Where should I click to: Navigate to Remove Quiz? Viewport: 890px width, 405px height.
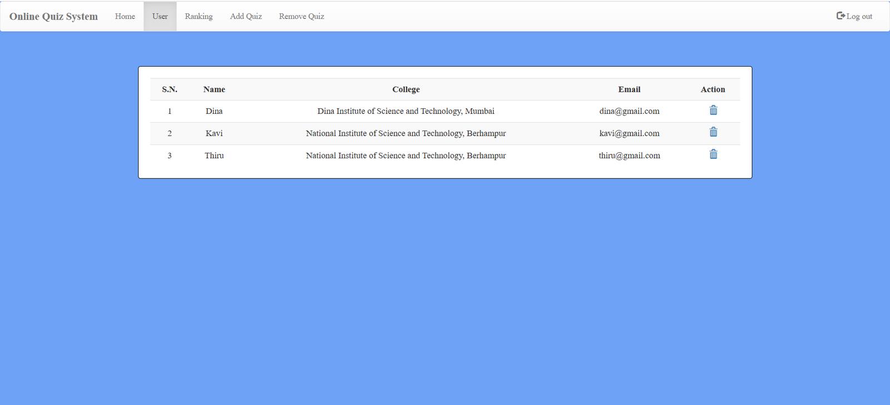(x=301, y=16)
